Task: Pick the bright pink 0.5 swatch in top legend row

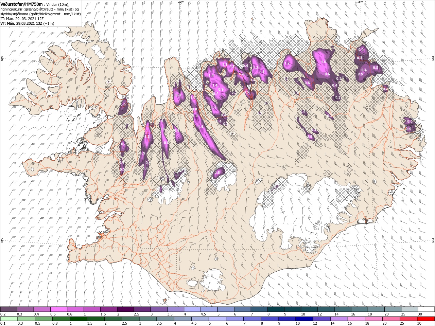Action: pyautogui.click(x=58, y=309)
